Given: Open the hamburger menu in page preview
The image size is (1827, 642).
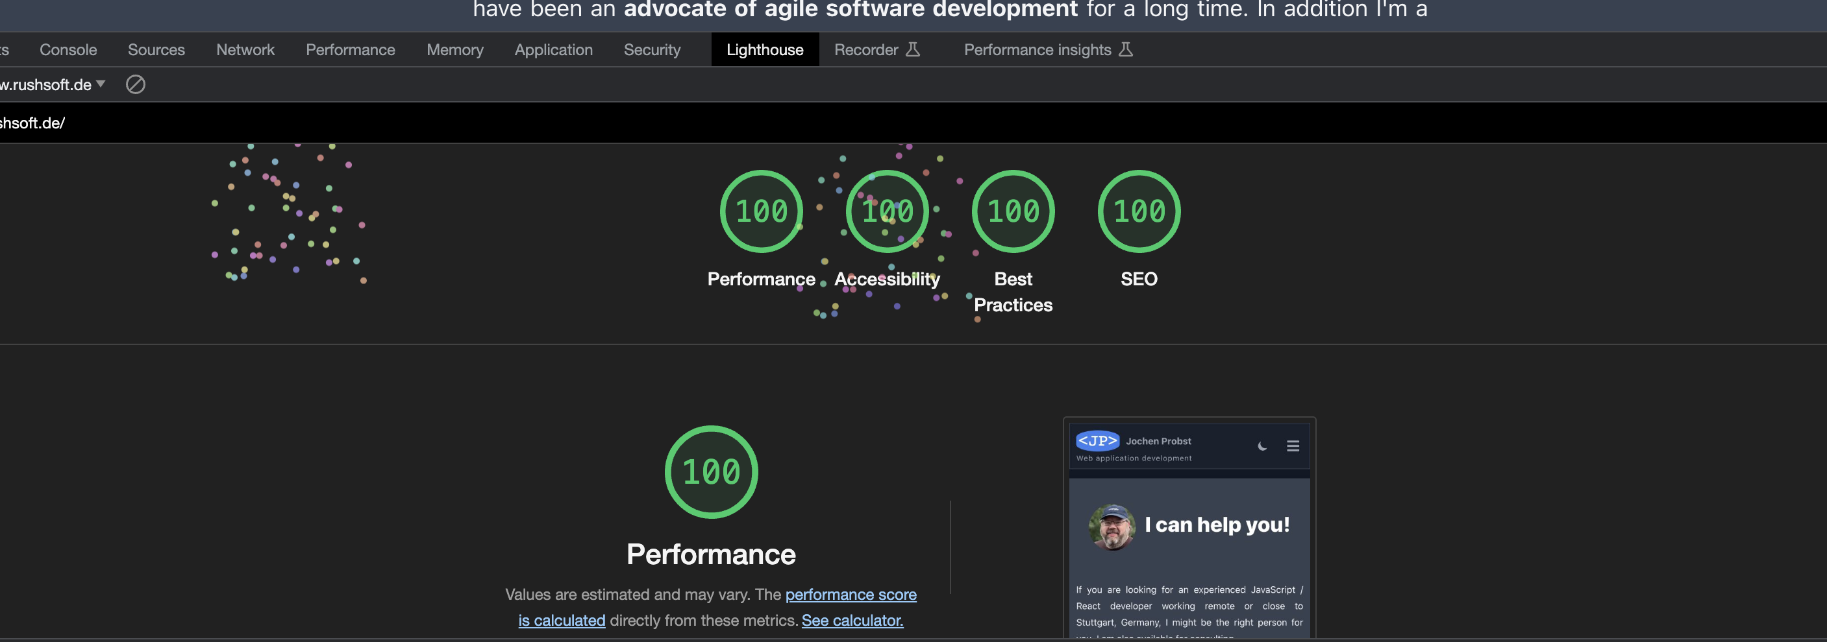Looking at the screenshot, I should [1292, 446].
